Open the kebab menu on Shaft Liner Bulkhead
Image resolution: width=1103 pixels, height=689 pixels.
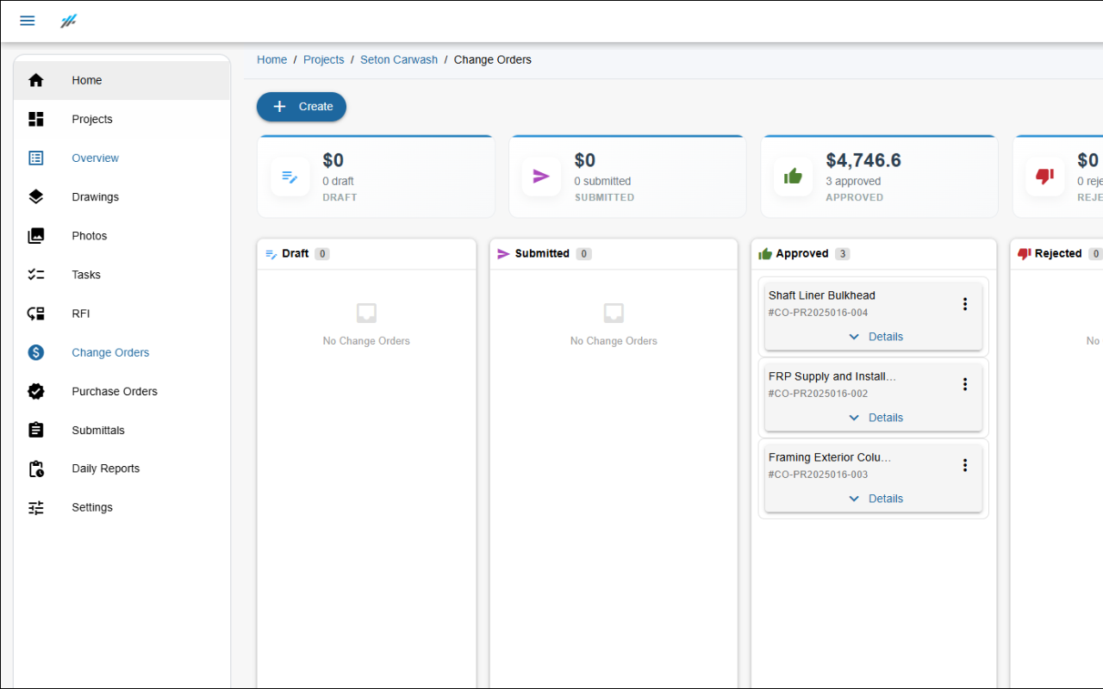[x=964, y=303]
